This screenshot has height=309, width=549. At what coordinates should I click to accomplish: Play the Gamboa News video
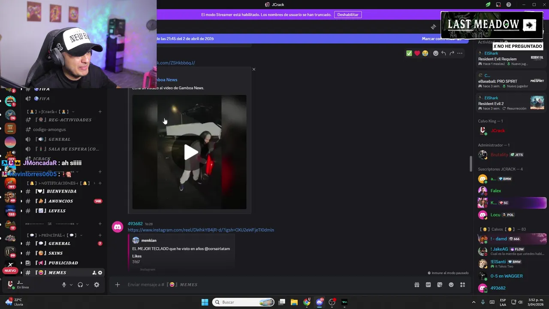[x=191, y=152]
